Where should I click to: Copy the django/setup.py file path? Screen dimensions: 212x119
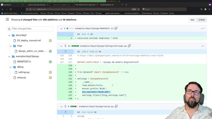point(116,106)
